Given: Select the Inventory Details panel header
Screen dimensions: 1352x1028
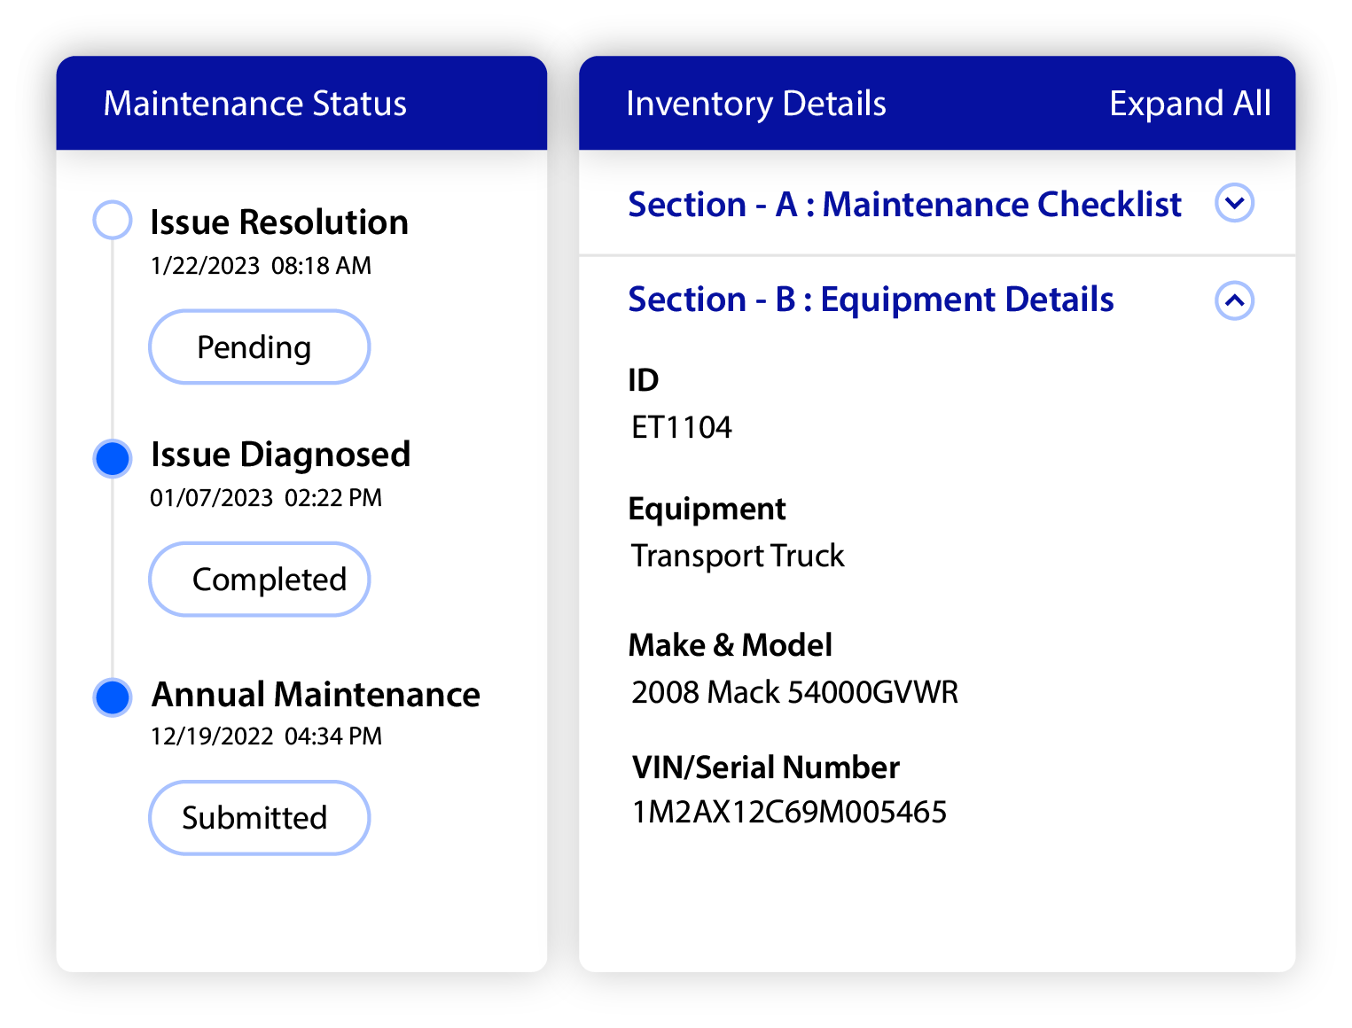Looking at the screenshot, I should [x=755, y=103].
